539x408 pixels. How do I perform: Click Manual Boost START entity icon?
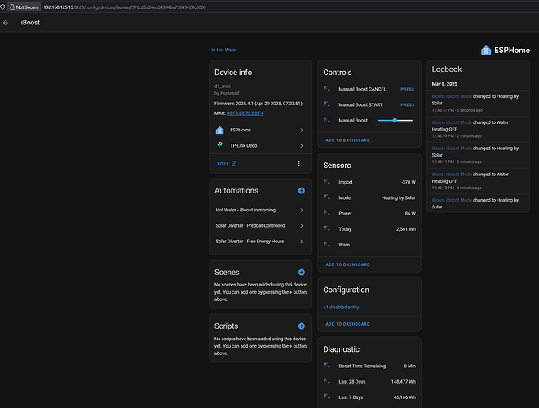pos(327,104)
